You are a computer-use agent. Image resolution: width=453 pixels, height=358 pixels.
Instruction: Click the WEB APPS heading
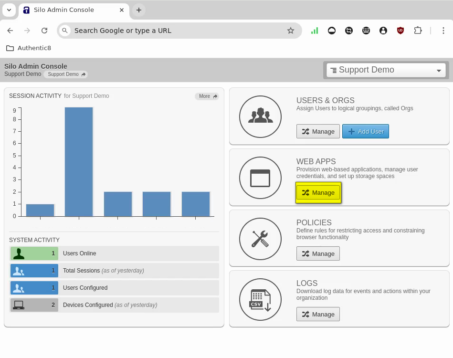(316, 161)
